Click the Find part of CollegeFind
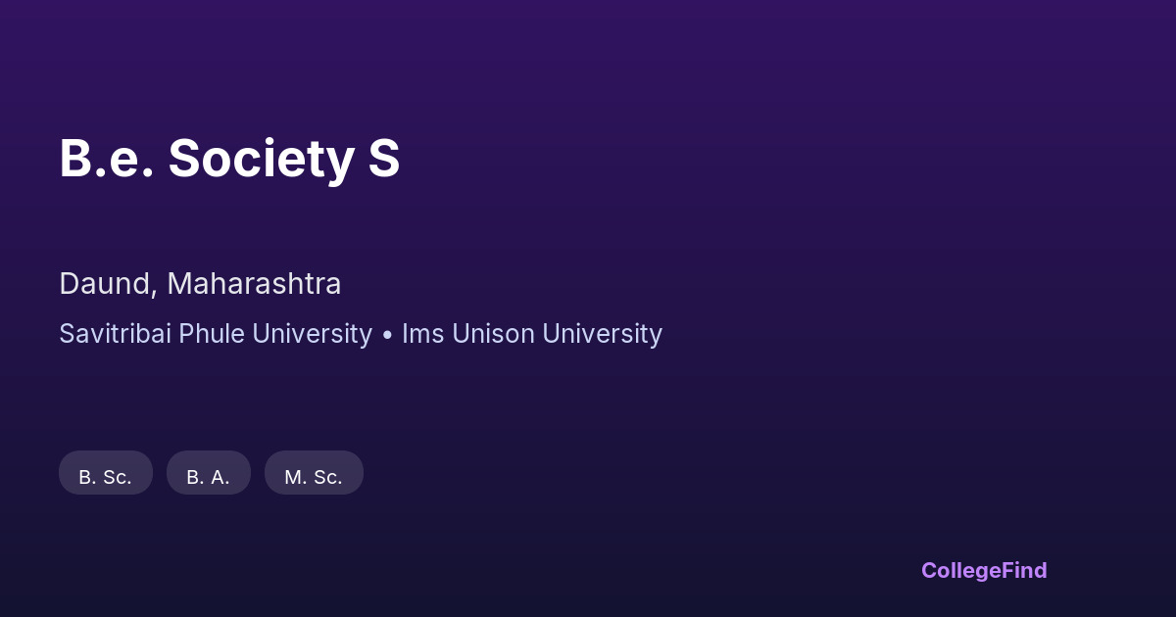The image size is (1176, 617). click(x=1024, y=570)
